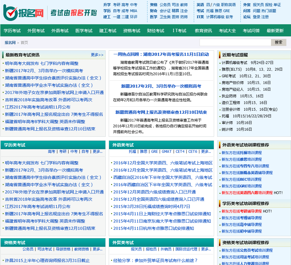Click 登录 link in header

click(x=256, y=17)
